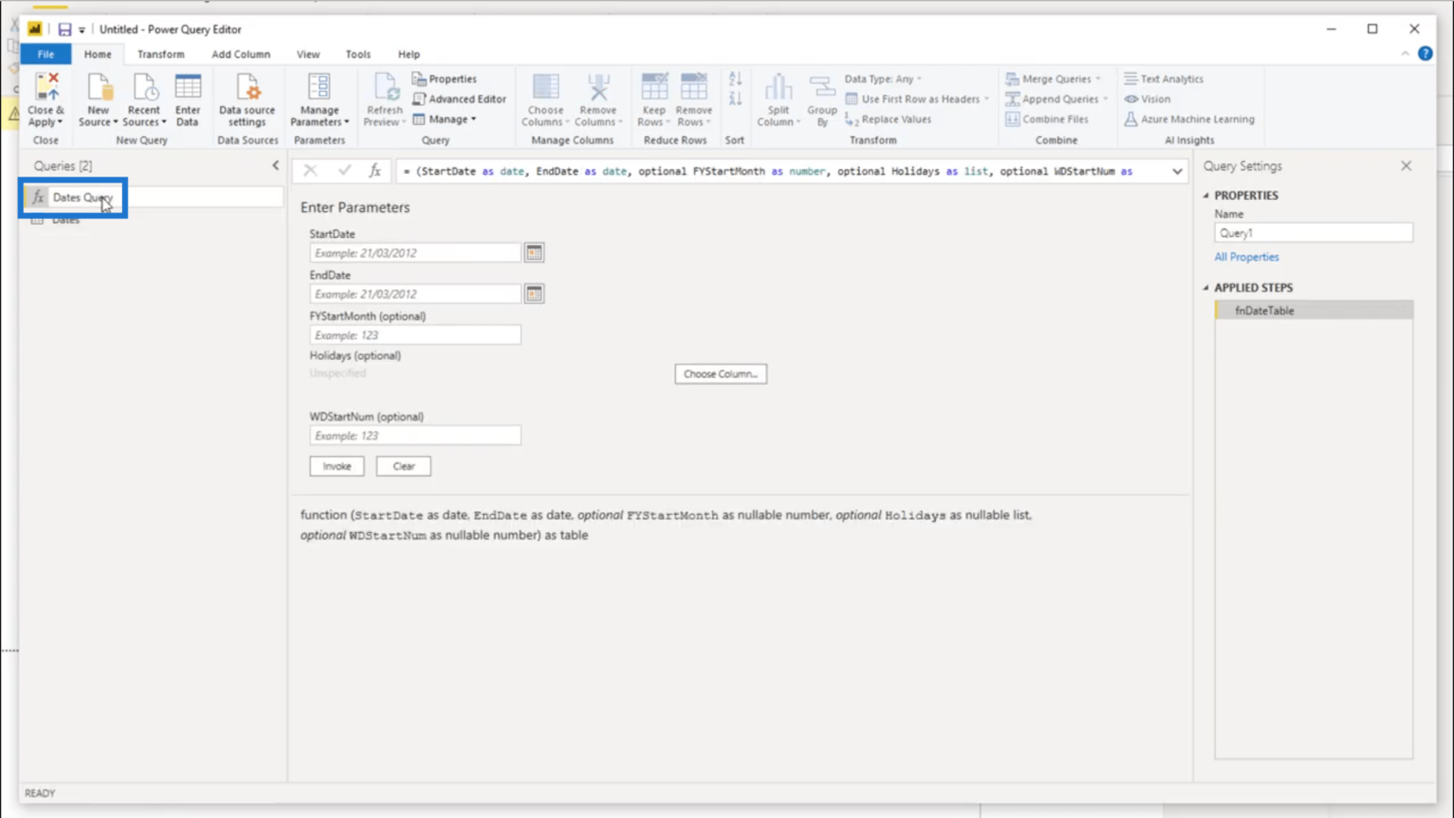Click the Group By icon
This screenshot has width=1454, height=818.
[x=822, y=87]
